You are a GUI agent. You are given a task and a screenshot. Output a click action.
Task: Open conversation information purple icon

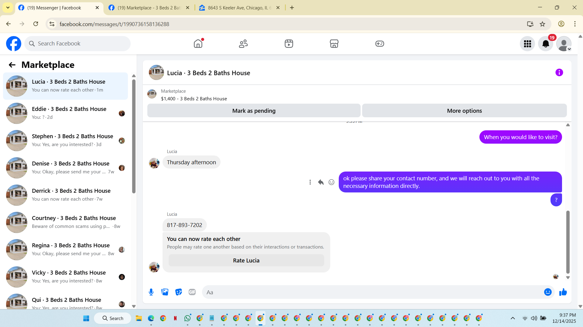[559, 72]
